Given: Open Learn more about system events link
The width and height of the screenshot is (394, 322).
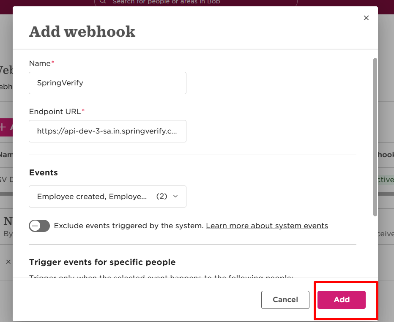Looking at the screenshot, I should (x=267, y=226).
